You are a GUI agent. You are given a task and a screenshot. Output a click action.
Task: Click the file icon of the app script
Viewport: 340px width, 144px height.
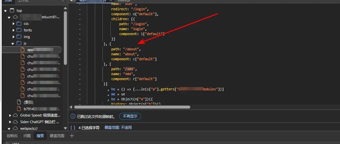[x=23, y=50]
